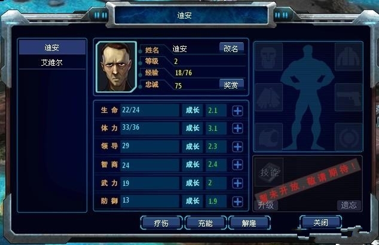This screenshot has width=379, height=245.
Task: Close the panel with 关闭 button
Action: pos(321,222)
